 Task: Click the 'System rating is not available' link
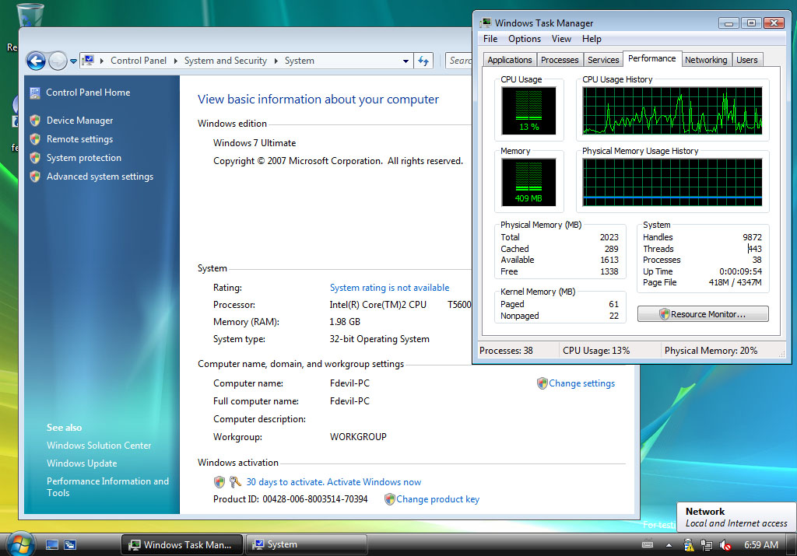coord(389,288)
